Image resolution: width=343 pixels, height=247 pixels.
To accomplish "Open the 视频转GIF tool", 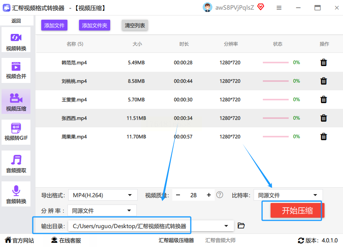I will [x=16, y=132].
